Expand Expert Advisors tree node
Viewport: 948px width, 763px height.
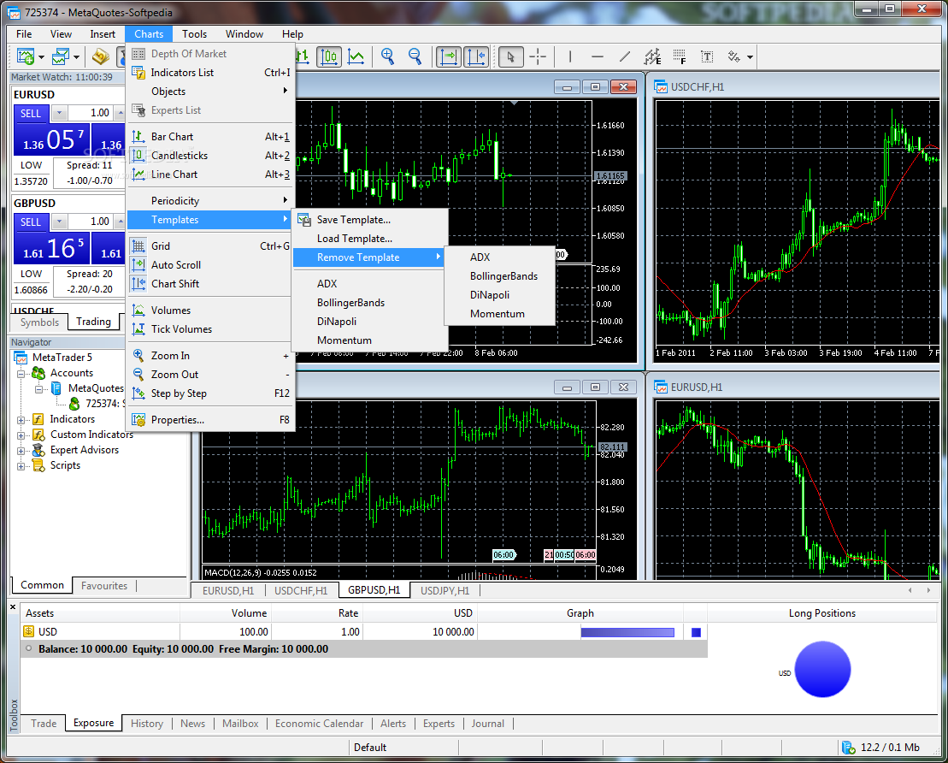(x=21, y=450)
